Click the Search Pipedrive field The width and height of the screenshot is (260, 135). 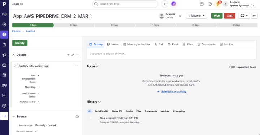[x=125, y=4]
